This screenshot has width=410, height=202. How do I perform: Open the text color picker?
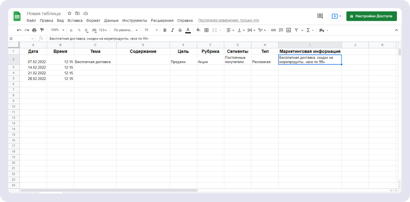click(188, 30)
